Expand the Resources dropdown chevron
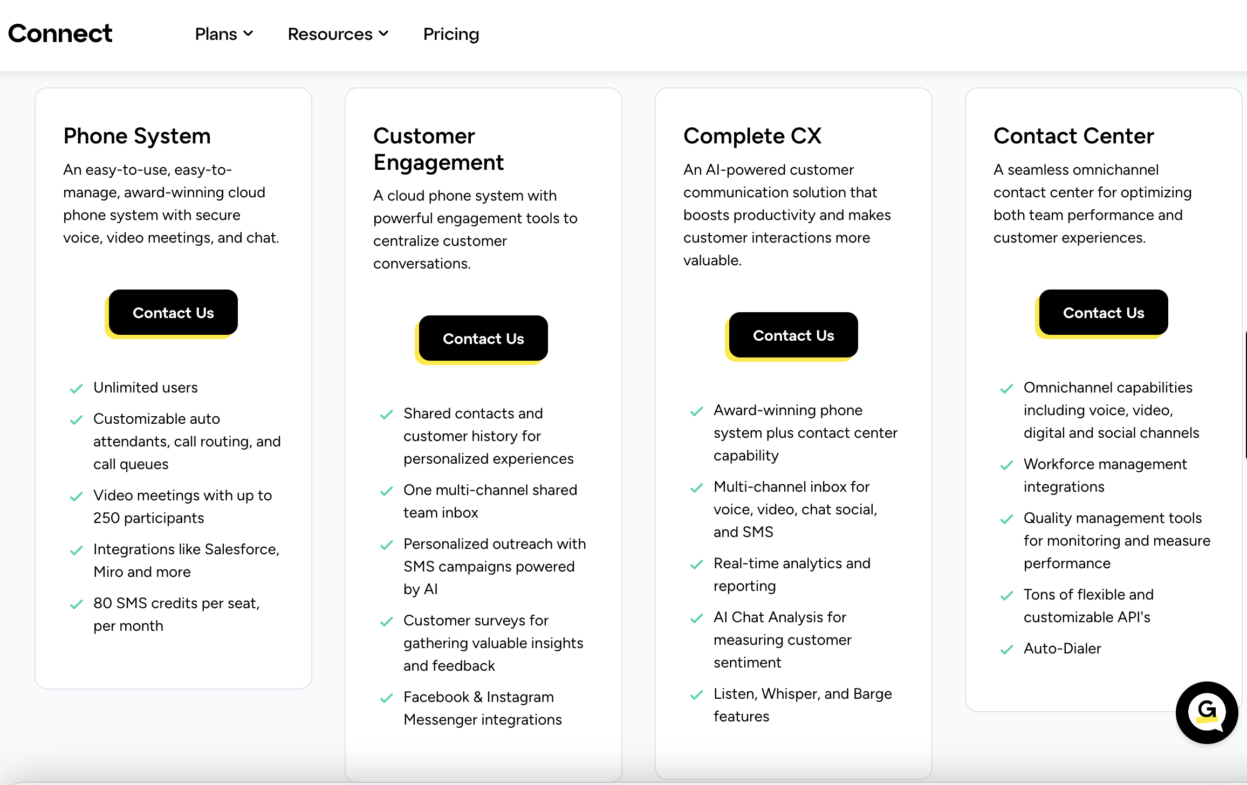Screen dimensions: 1247x785 point(383,33)
